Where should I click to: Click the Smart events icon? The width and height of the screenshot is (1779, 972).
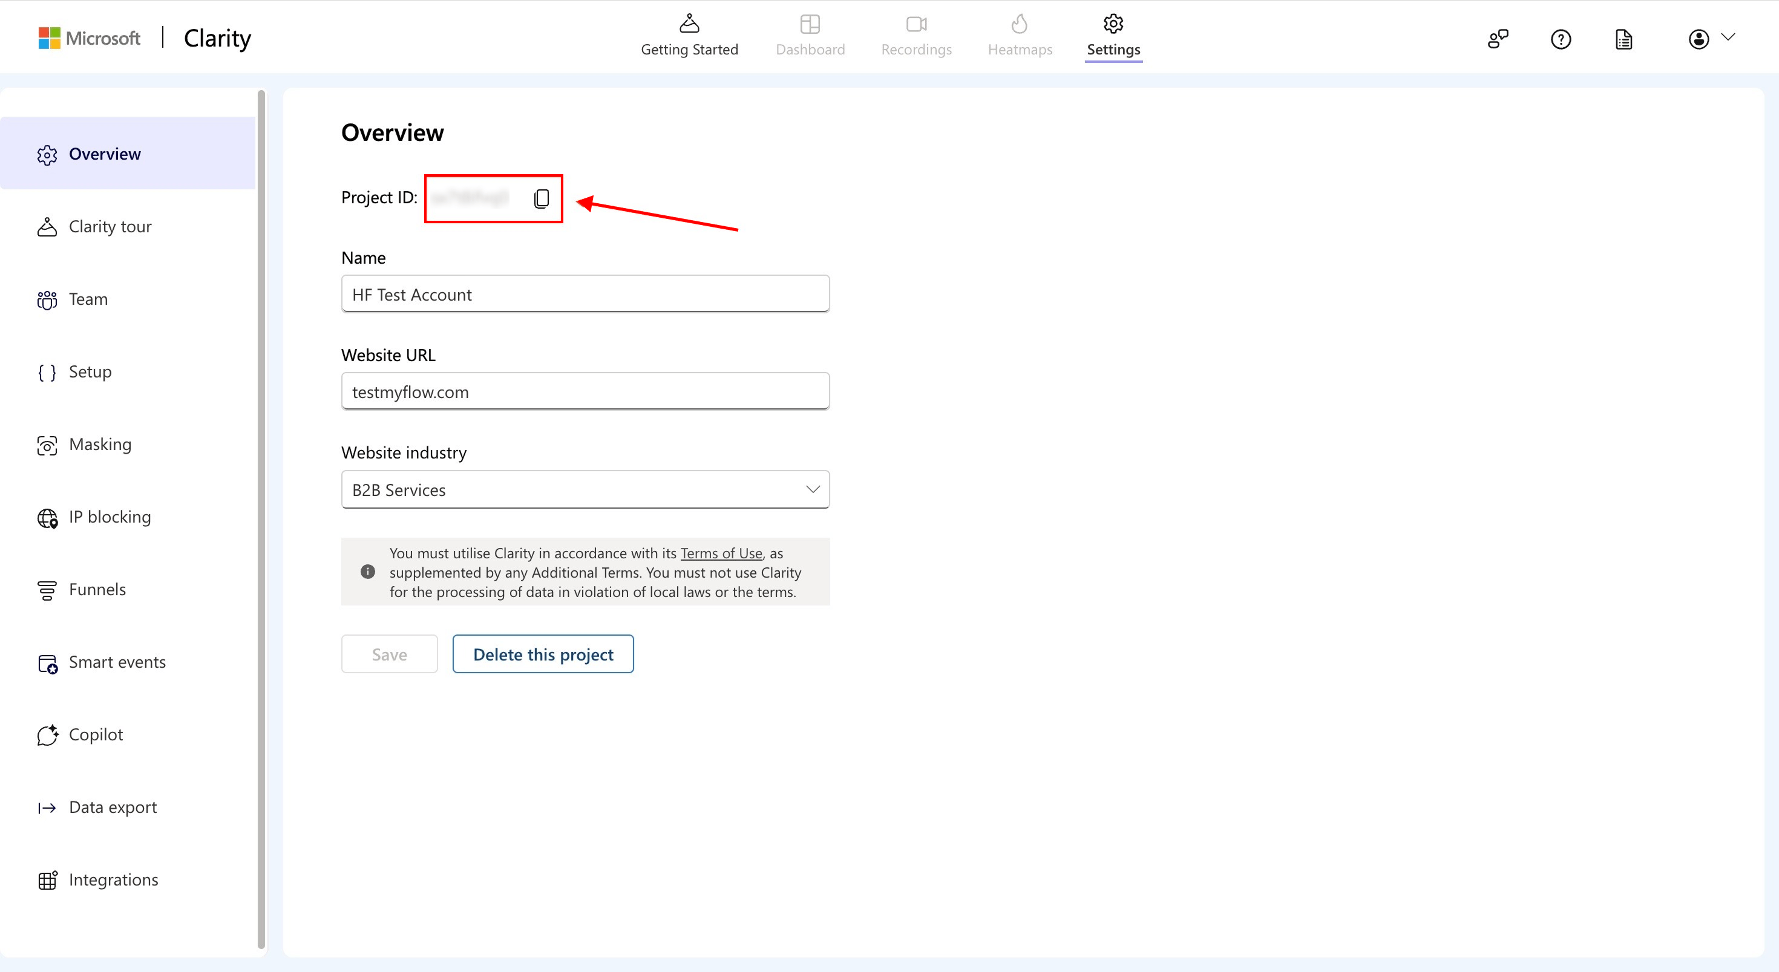click(48, 664)
